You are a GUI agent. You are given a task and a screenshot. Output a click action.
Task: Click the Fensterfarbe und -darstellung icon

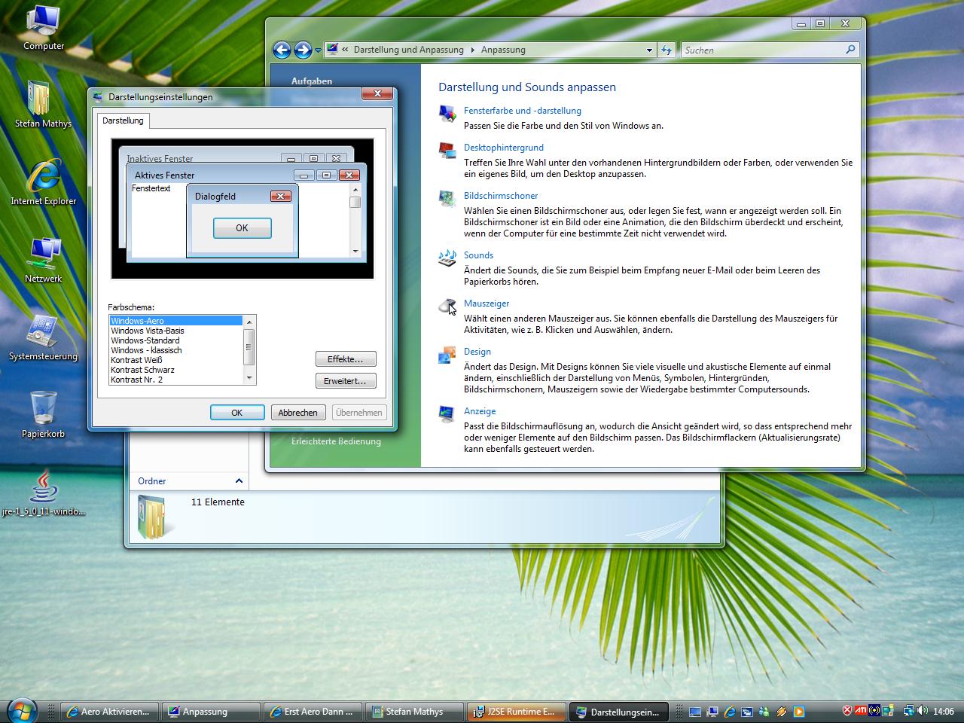coord(447,114)
